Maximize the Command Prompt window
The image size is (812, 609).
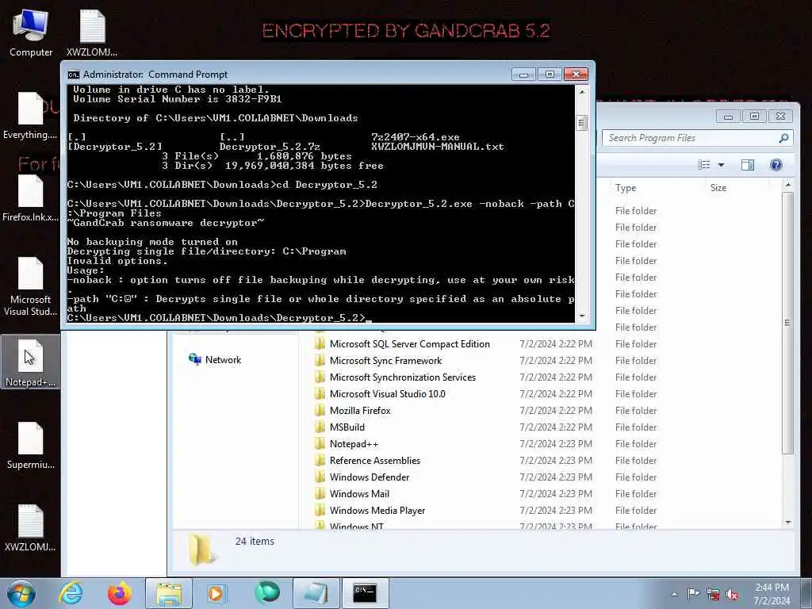[x=550, y=75]
